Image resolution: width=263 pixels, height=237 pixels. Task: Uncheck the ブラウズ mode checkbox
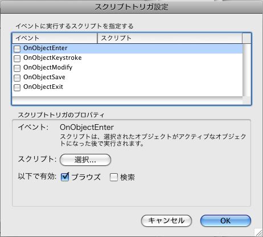[65, 177]
